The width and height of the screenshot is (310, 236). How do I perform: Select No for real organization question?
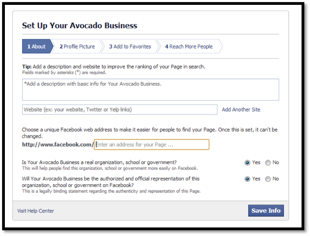point(268,163)
